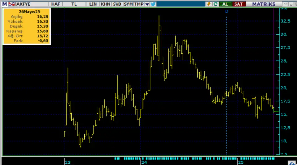Viewport: 297px width, 165px height.
Task: Click the 24 year label on the time axis
Action: tap(144, 162)
